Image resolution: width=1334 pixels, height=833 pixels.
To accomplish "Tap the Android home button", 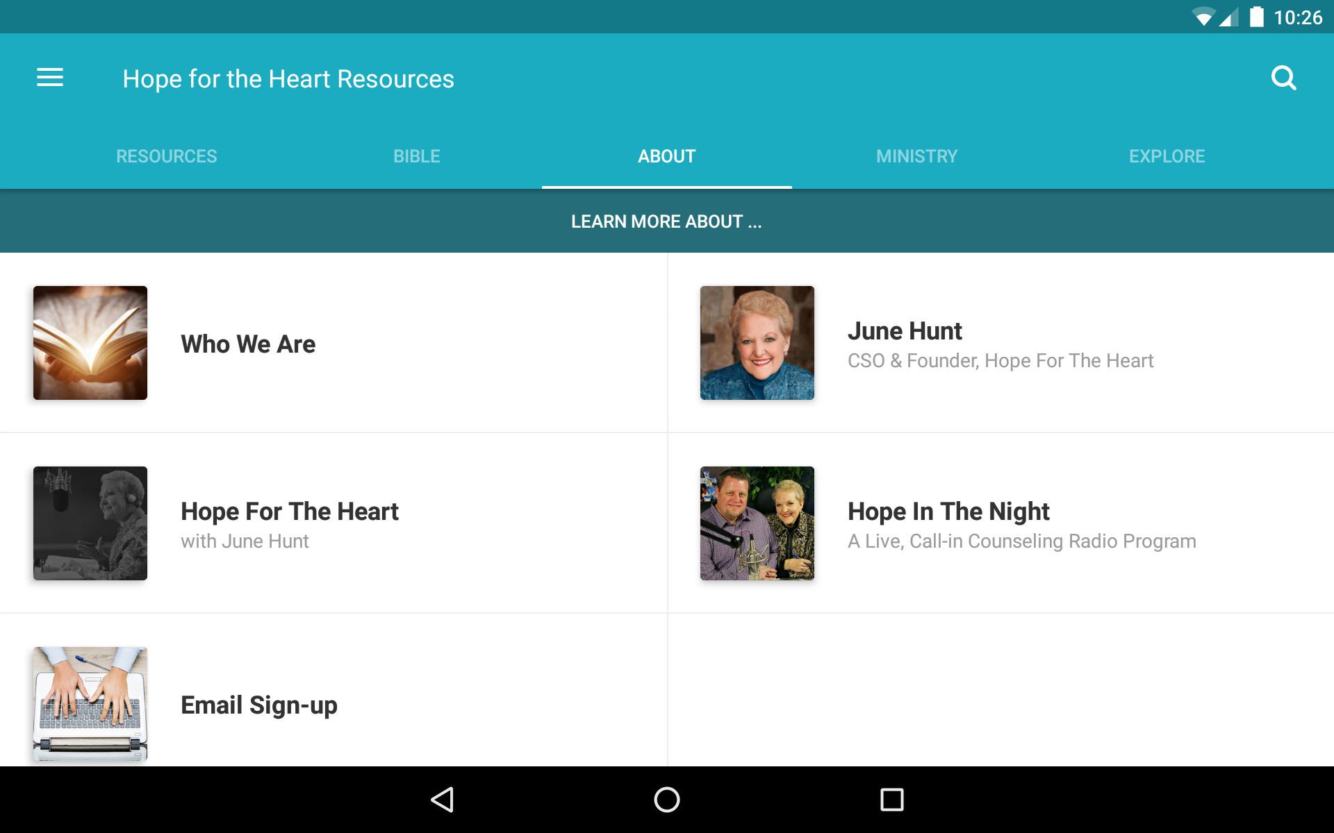I will (x=667, y=800).
